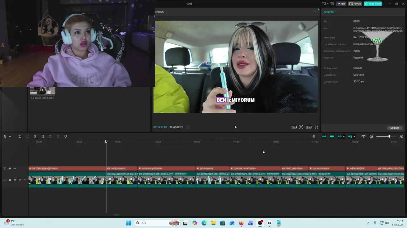The image size is (407, 228).
Task: Click the taskbar search box Ara
Action: [157, 223]
